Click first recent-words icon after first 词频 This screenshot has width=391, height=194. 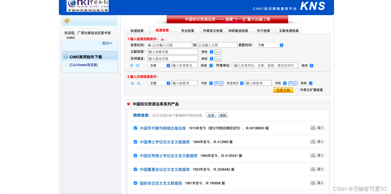216,83
